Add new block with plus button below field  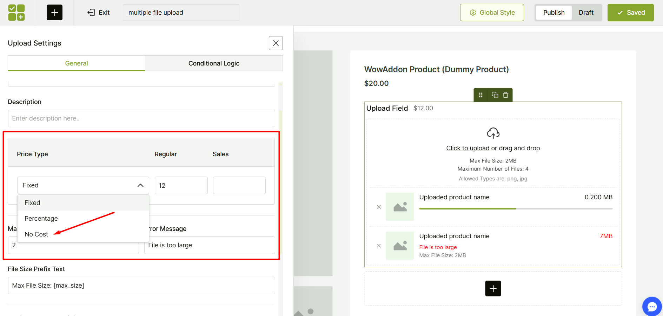493,288
